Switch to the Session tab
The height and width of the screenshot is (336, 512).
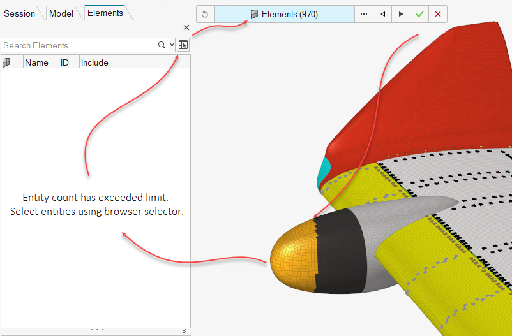click(x=20, y=13)
